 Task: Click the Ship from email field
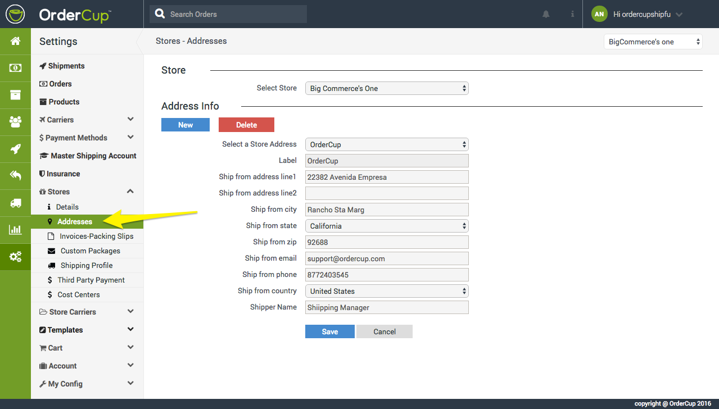click(387, 258)
